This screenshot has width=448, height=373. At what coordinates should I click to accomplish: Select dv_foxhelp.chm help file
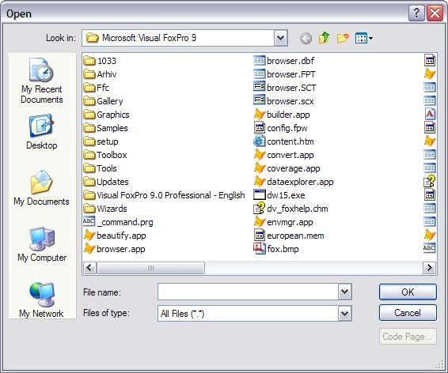coord(290,209)
